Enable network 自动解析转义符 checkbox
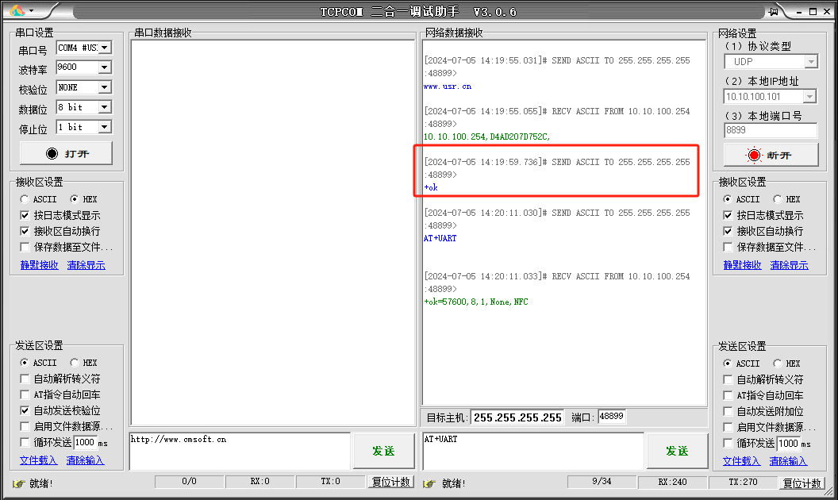838x500 pixels. [x=728, y=379]
